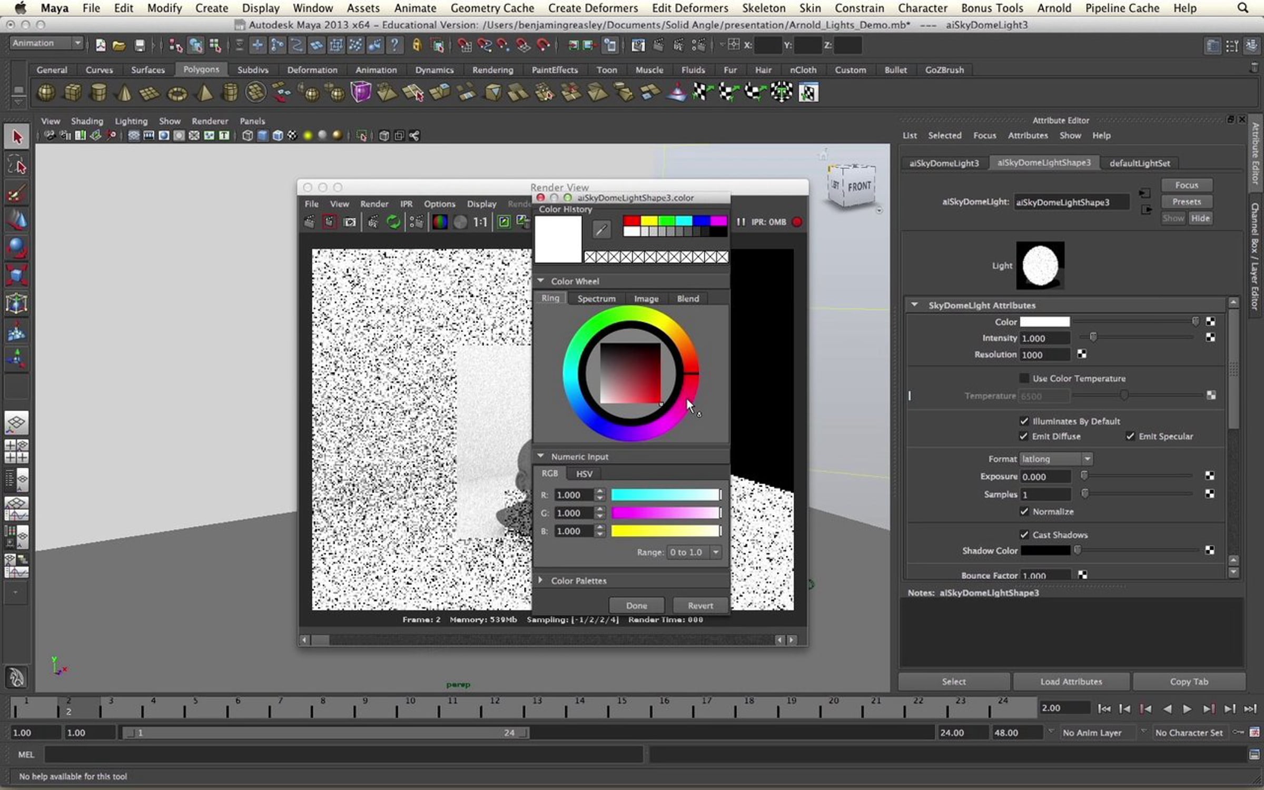Click the Color map checker button
This screenshot has height=790, width=1264.
coord(1210,321)
